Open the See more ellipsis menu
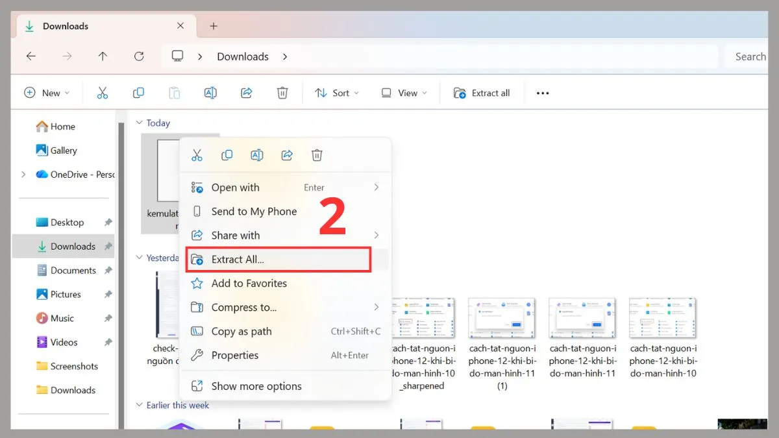The width and height of the screenshot is (779, 438). click(x=543, y=93)
